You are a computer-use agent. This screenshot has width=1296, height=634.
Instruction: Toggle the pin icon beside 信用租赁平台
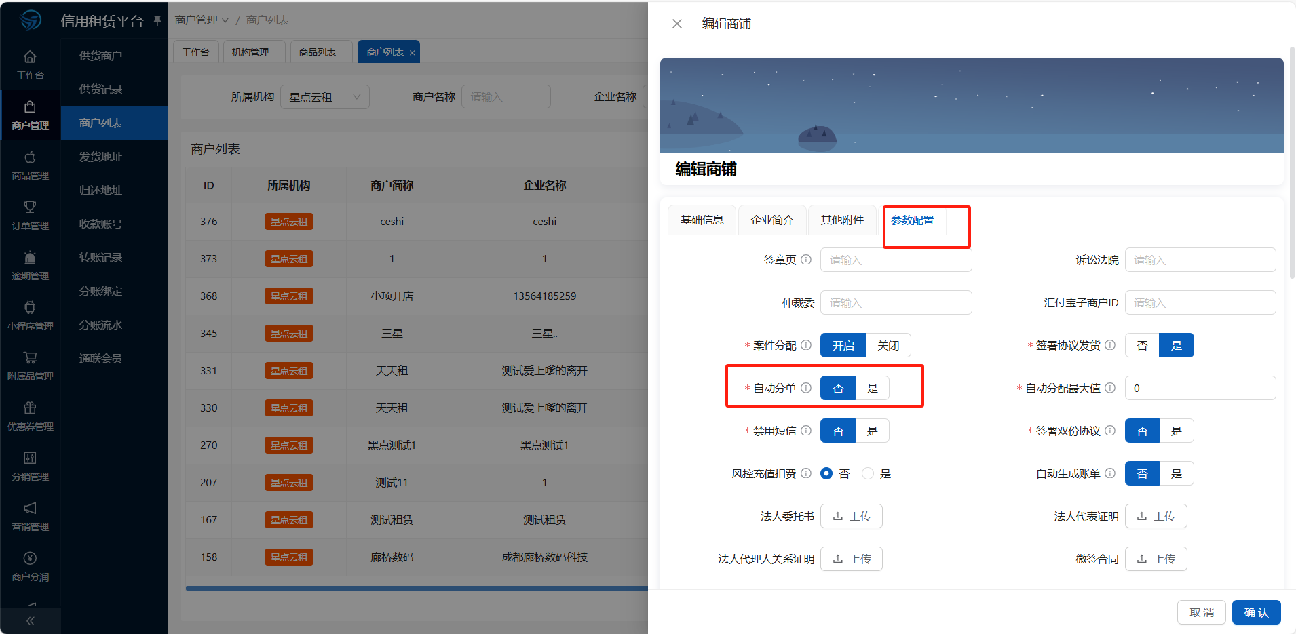[157, 20]
